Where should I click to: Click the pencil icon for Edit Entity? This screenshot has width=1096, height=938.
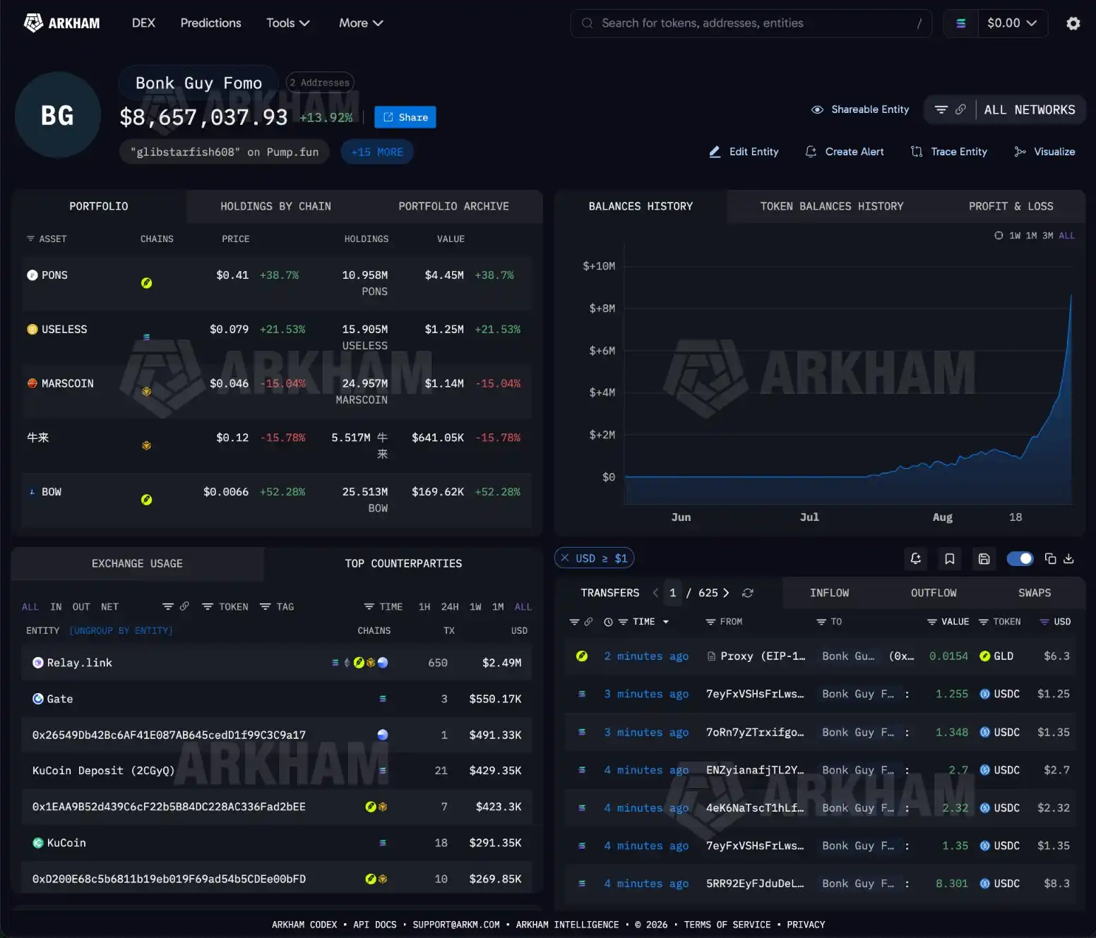715,152
